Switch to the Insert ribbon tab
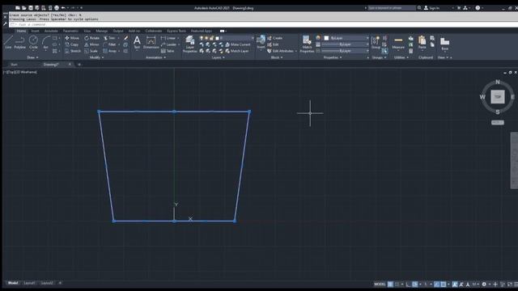Image resolution: width=518 pixels, height=291 pixels. coord(35,31)
